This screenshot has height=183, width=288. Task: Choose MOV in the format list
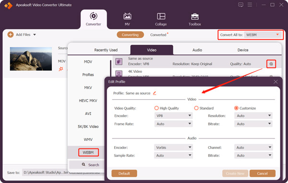[x=88, y=62]
